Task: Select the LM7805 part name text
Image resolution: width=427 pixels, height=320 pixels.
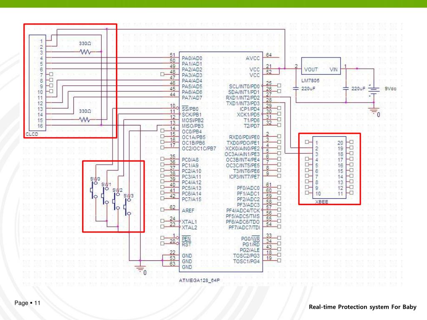Action: pyautogui.click(x=310, y=80)
